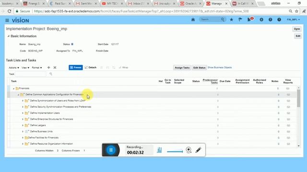Open the Format menu

point(37,68)
